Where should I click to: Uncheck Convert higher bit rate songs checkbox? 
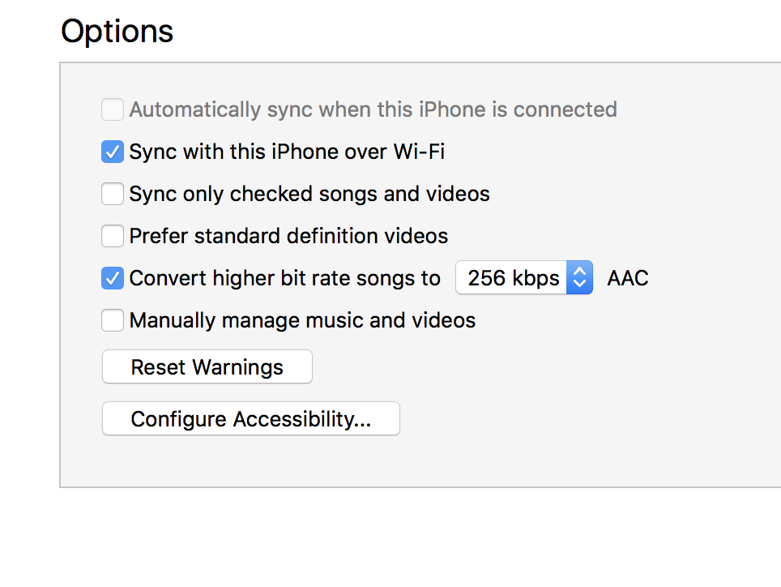pyautogui.click(x=112, y=278)
